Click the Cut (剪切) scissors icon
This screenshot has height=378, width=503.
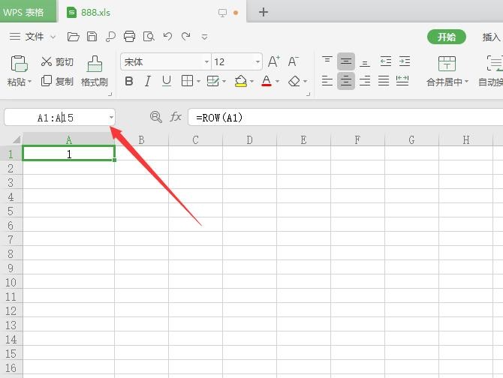pos(47,62)
